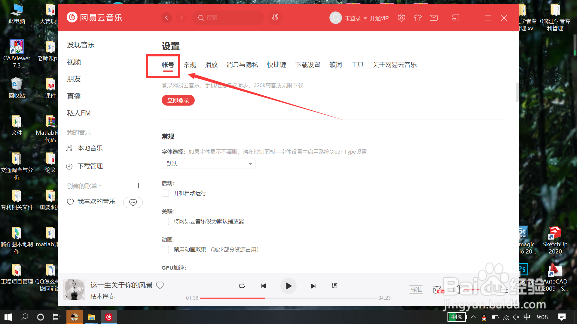Expand the 创建的歌单 section
Screen dimensions: 577x324
100,186
